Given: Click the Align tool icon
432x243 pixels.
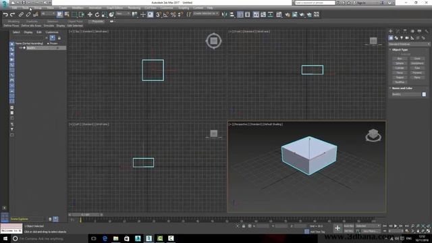Looking at the screenshot, I should click(x=232, y=15).
